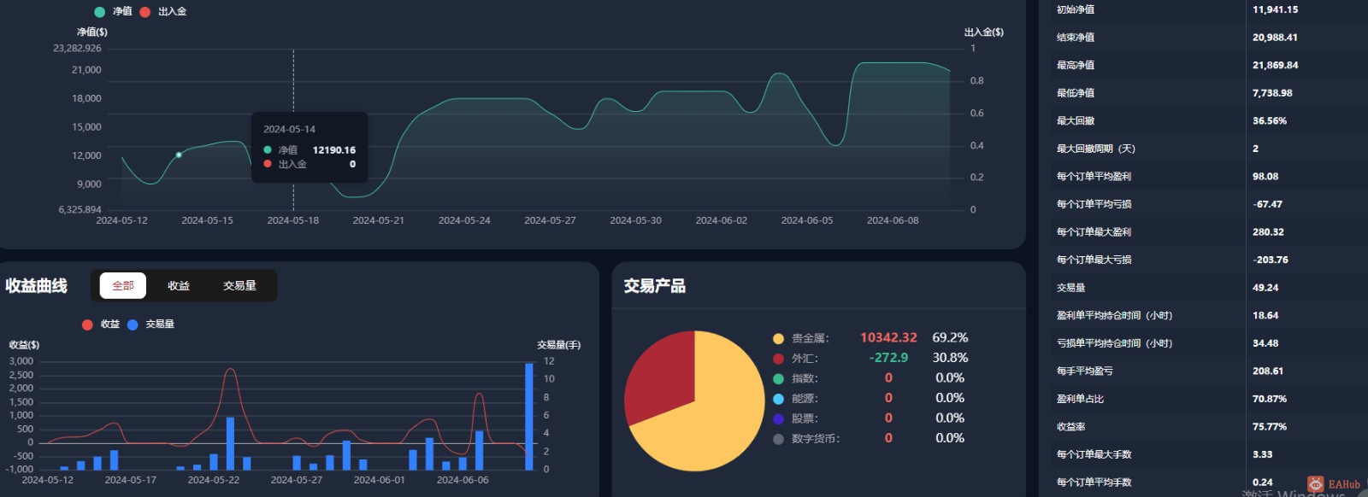1368x497 pixels.
Task: Click the 交易产品 panel heading
Action: (655, 286)
